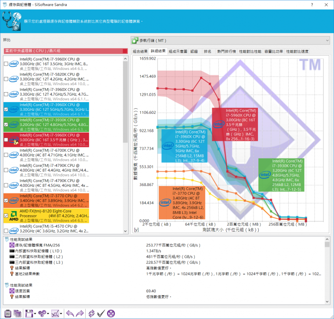
Task: Switch to the 性能對比速度 tab
Action: click(x=297, y=51)
